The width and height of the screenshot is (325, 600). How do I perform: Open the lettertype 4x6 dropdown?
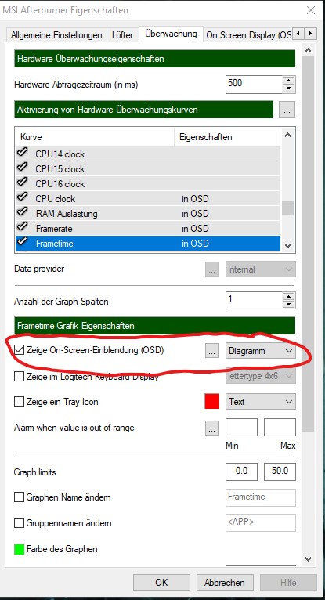point(260,376)
